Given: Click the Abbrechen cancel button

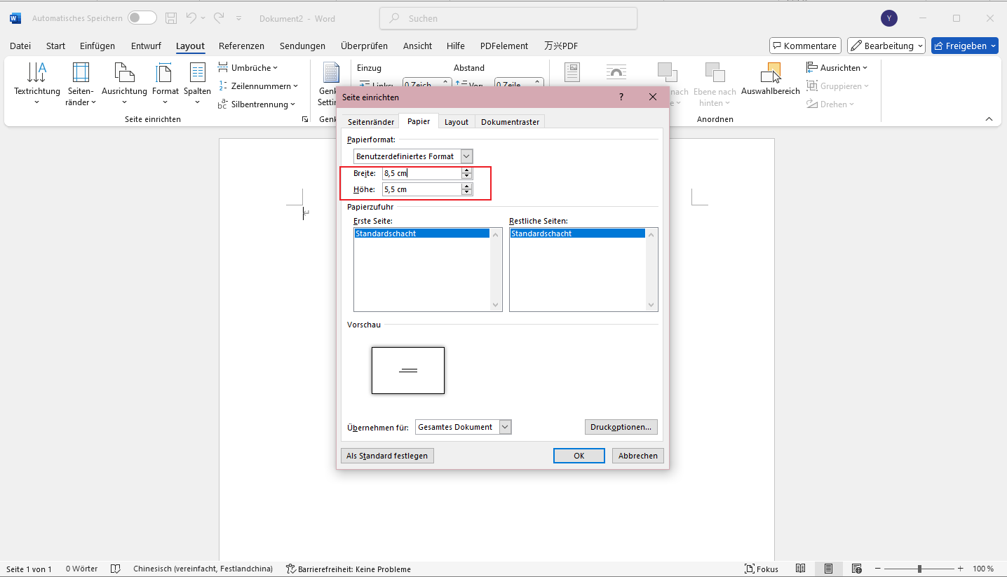Looking at the screenshot, I should (638, 456).
